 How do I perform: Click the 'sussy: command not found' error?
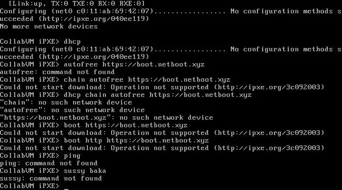51,178
